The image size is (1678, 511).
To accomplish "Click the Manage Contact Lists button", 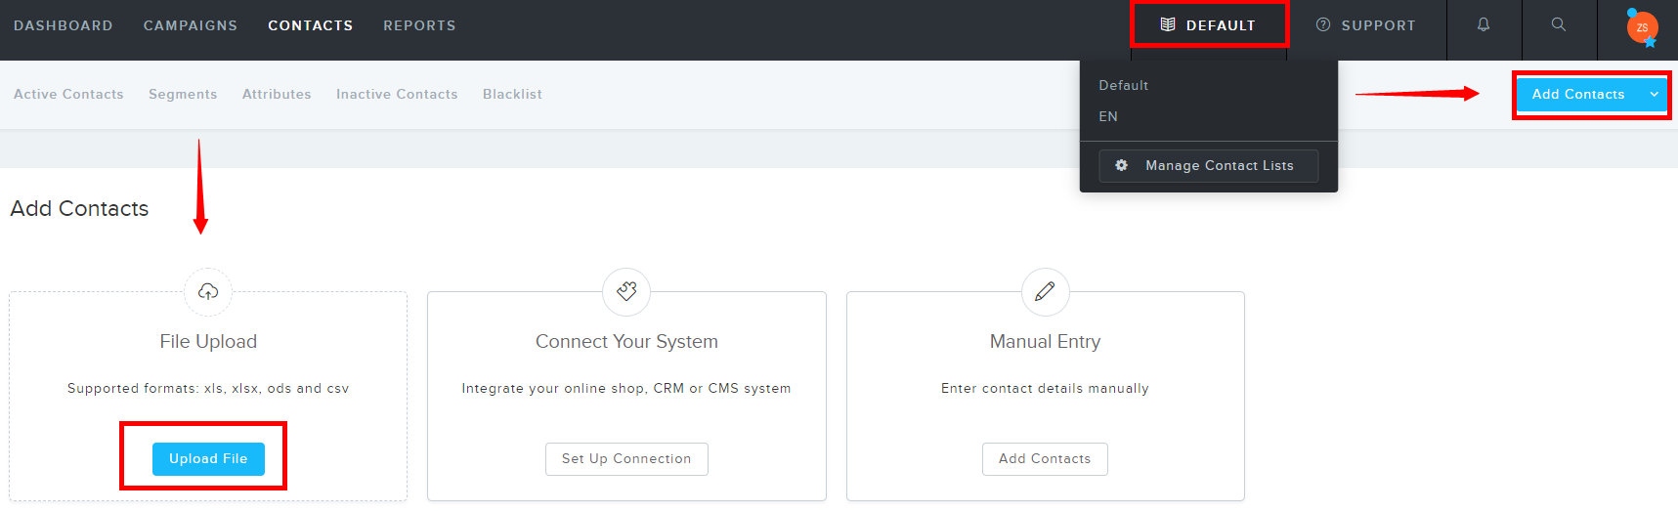I will (x=1209, y=166).
